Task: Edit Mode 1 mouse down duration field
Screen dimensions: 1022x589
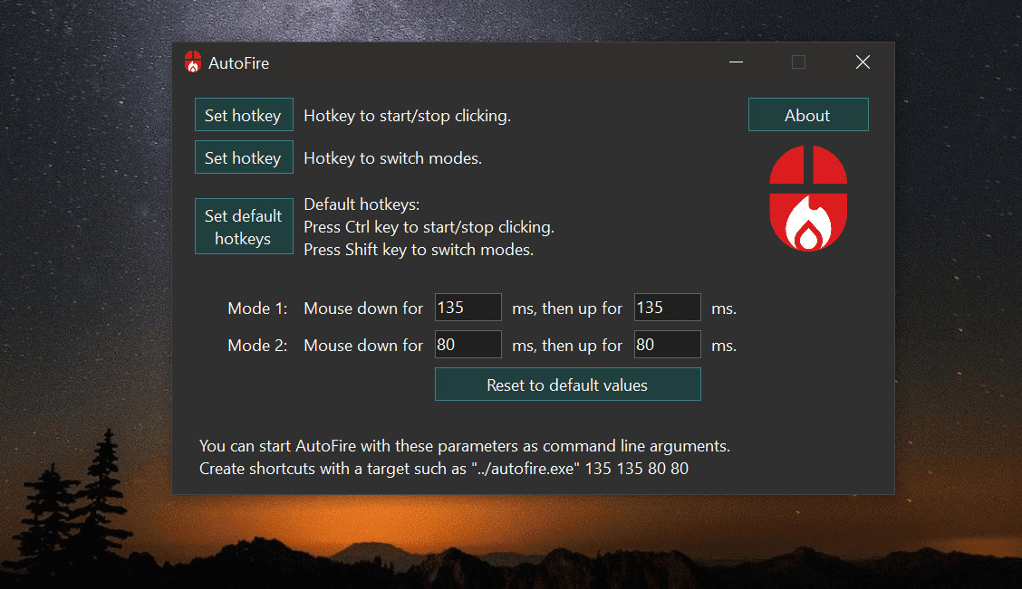Action: pos(468,308)
